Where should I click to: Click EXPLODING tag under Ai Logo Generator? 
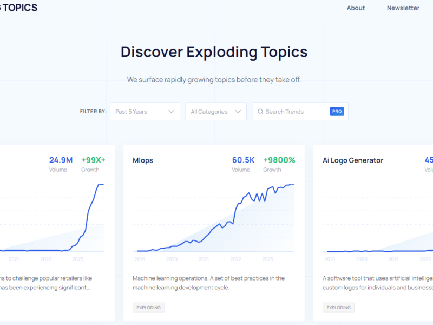click(x=339, y=308)
